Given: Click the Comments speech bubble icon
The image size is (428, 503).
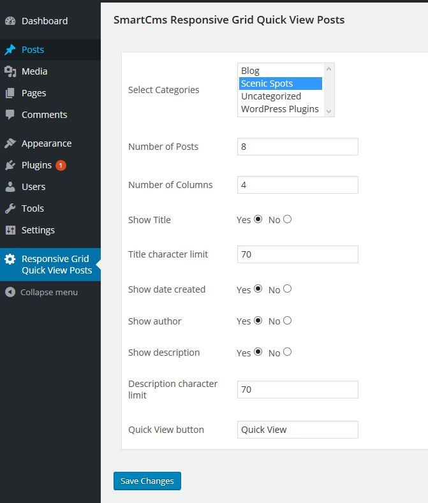Looking at the screenshot, I should 10,115.
